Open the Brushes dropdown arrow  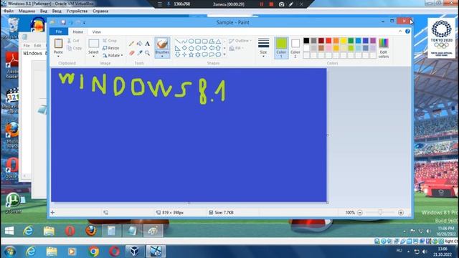pyautogui.click(x=162, y=56)
